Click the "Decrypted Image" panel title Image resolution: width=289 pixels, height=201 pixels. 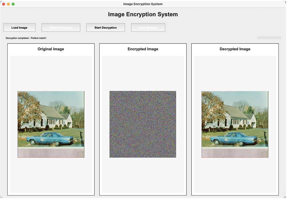click(235, 49)
